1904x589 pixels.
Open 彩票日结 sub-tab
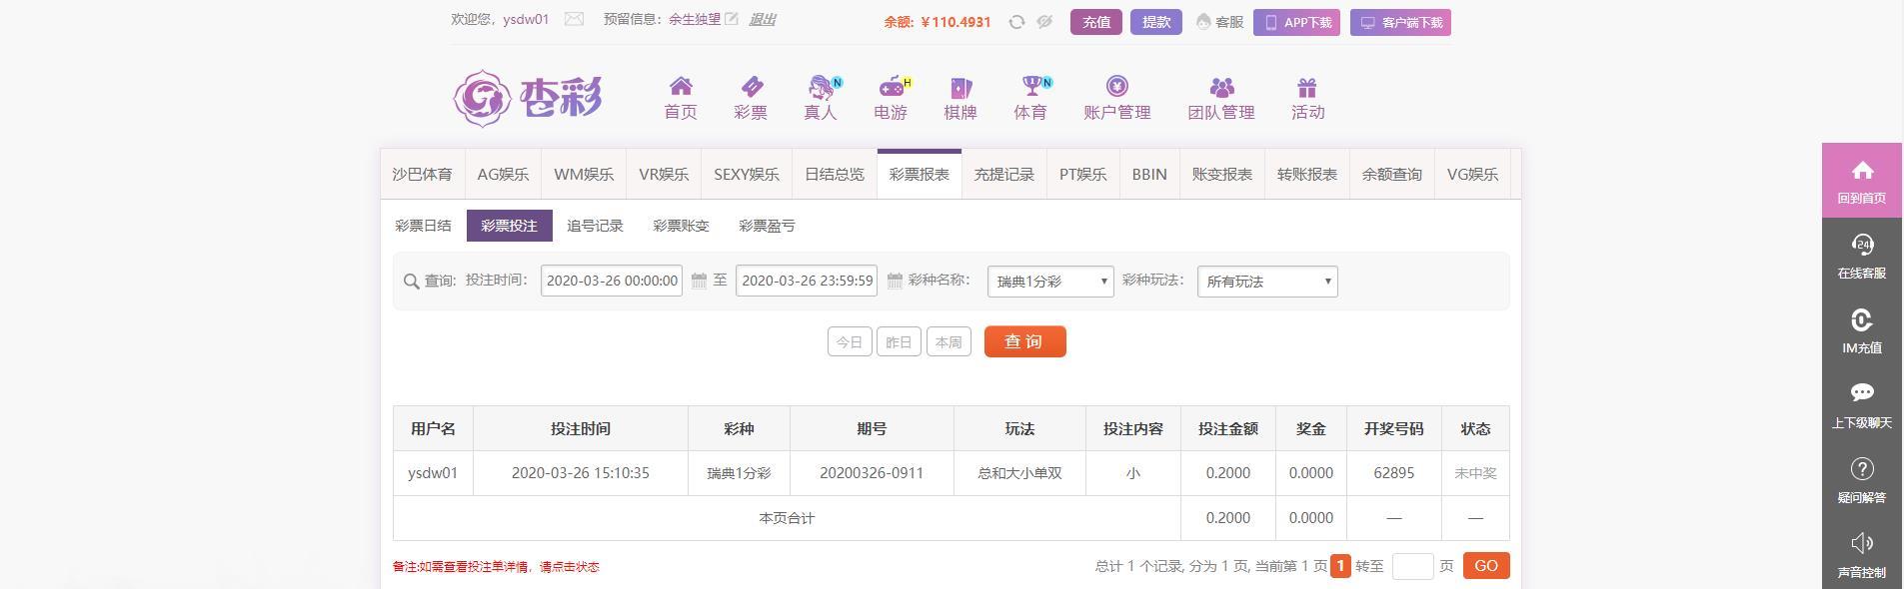(424, 226)
